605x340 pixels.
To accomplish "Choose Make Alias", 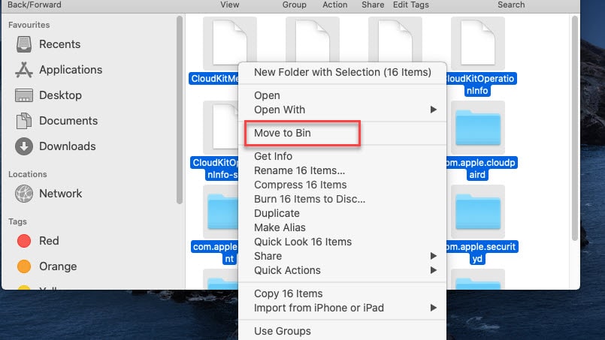I will point(342,227).
